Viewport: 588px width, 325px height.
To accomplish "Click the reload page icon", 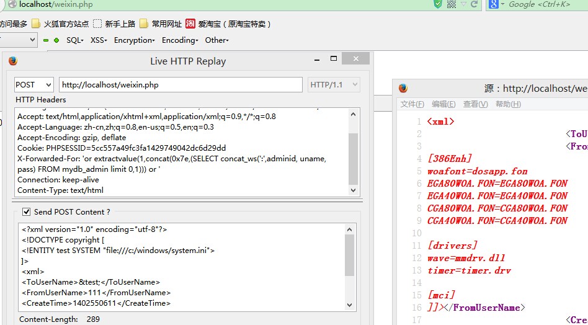I will point(474,4).
